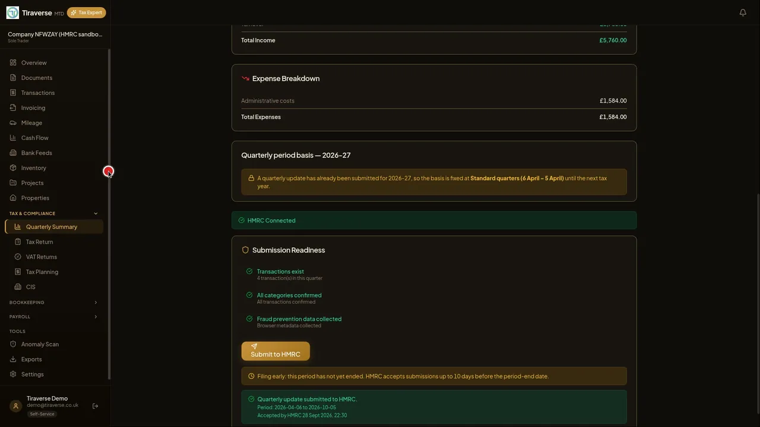Click the Tiraverse logo icon

(12, 12)
